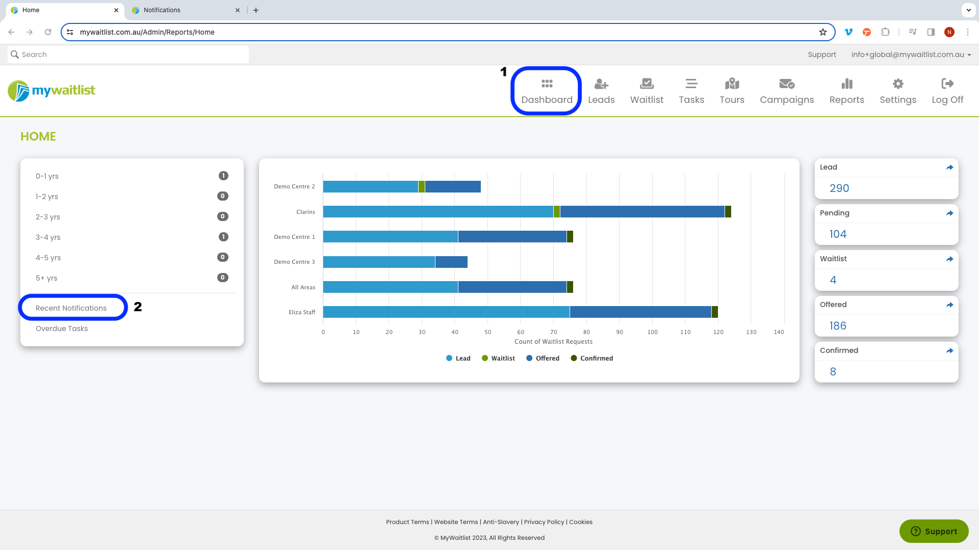Open the Settings gear icon
This screenshot has height=550, width=979.
(898, 84)
